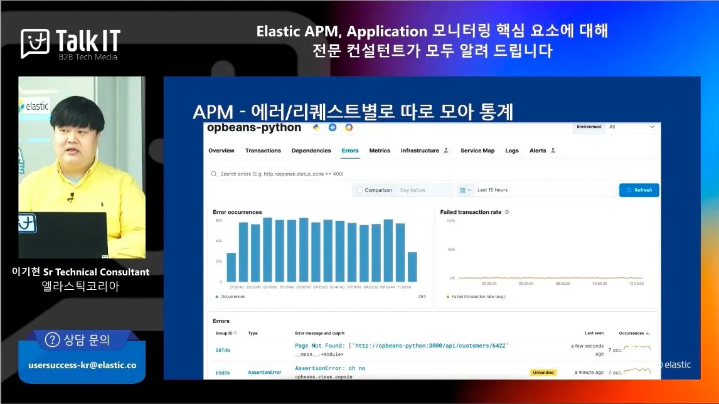The width and height of the screenshot is (719, 404).
Task: Open the Day before comparison dropdown
Action: pos(425,190)
